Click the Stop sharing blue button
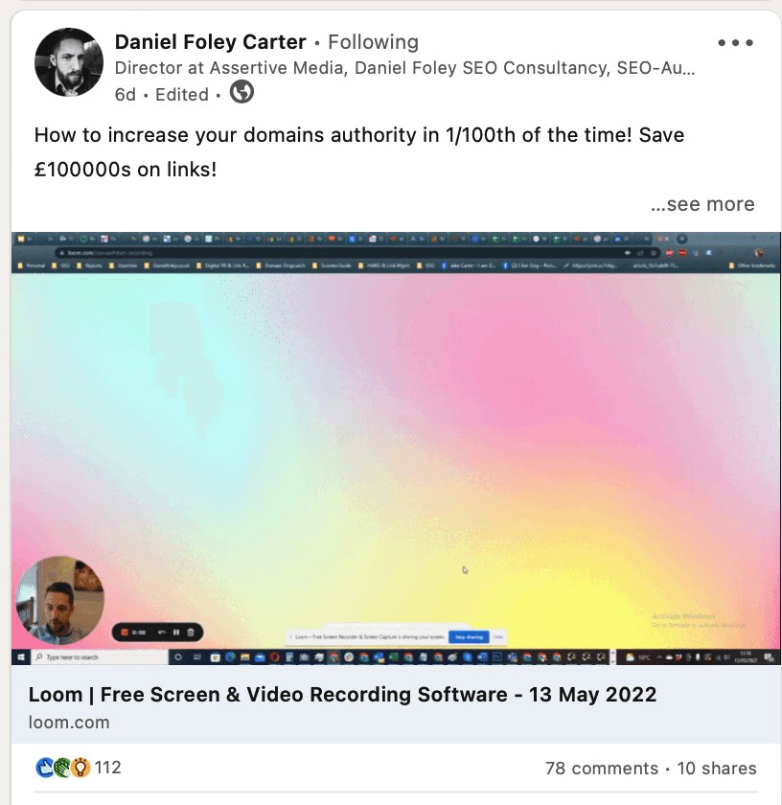Viewport: 782px width, 805px height. (469, 637)
